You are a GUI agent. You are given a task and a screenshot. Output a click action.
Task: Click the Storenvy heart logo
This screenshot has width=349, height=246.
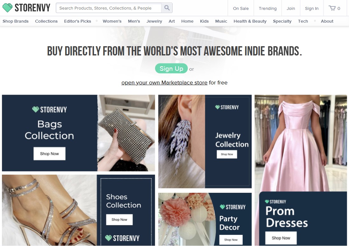(x=7, y=7)
